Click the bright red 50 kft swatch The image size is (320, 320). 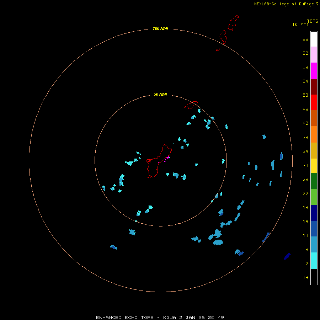point(314,102)
